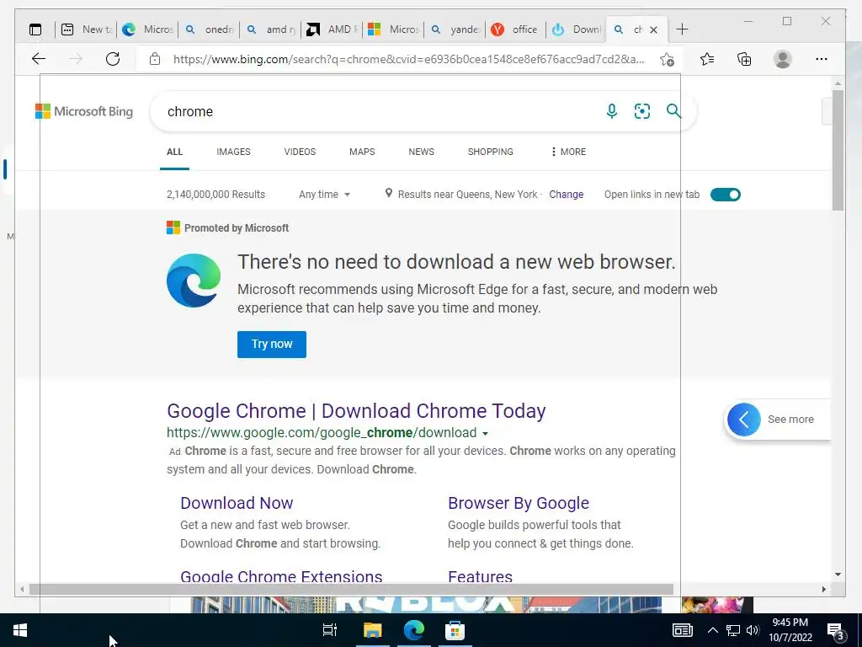862x647 pixels.
Task: Expand the Any time filter dropdown
Action: [x=324, y=195]
